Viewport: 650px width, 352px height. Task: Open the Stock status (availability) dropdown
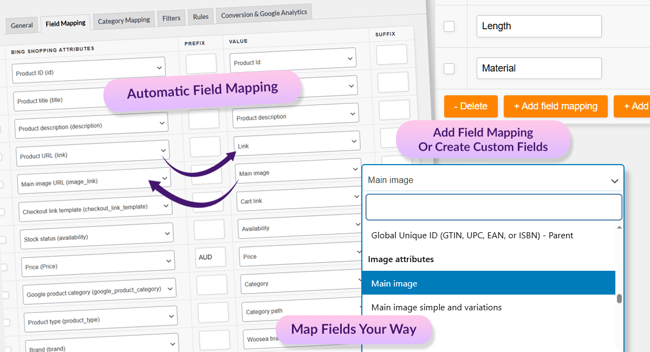click(98, 237)
